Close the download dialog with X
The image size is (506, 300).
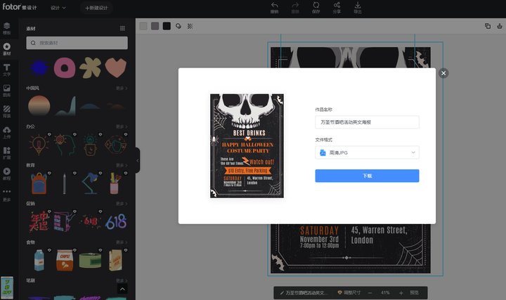coord(443,73)
